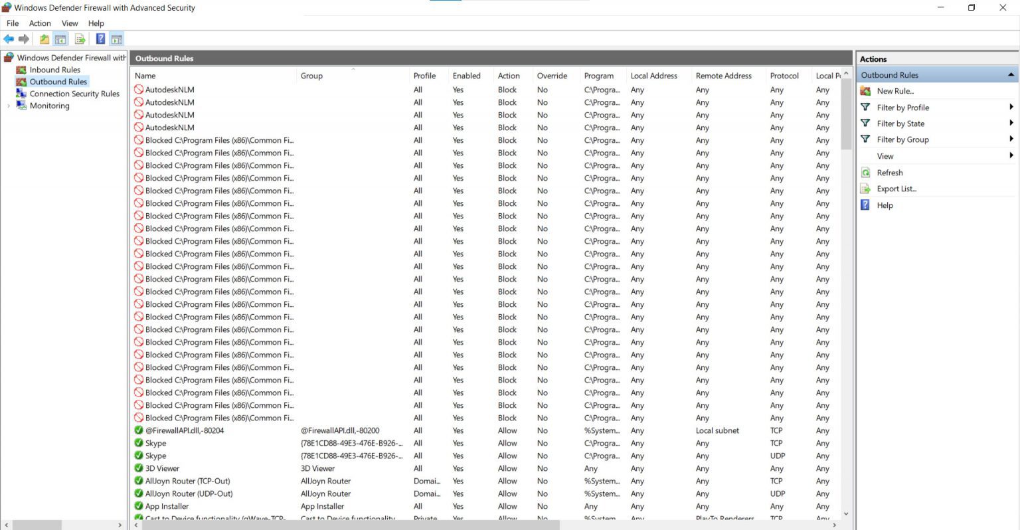Click the Filter by State action
The image size is (1020, 530).
tap(901, 123)
